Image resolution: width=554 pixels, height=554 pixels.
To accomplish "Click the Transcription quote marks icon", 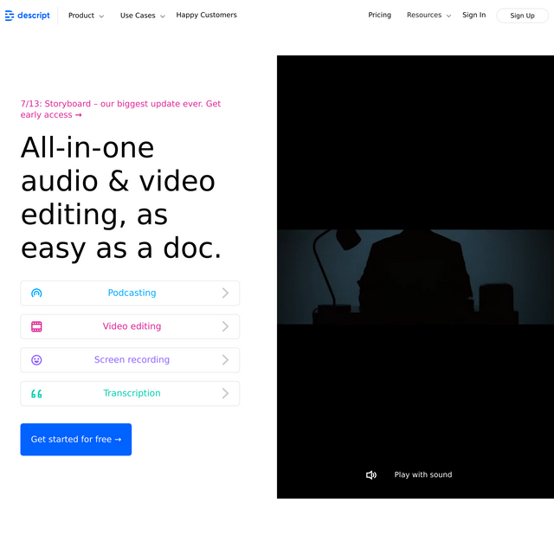I will pos(36,394).
